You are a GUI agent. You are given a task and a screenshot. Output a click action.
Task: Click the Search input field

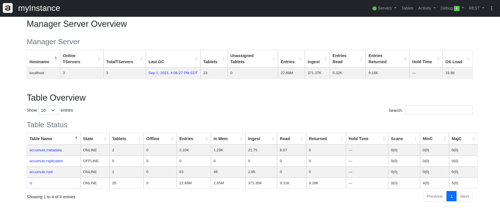coord(438,110)
